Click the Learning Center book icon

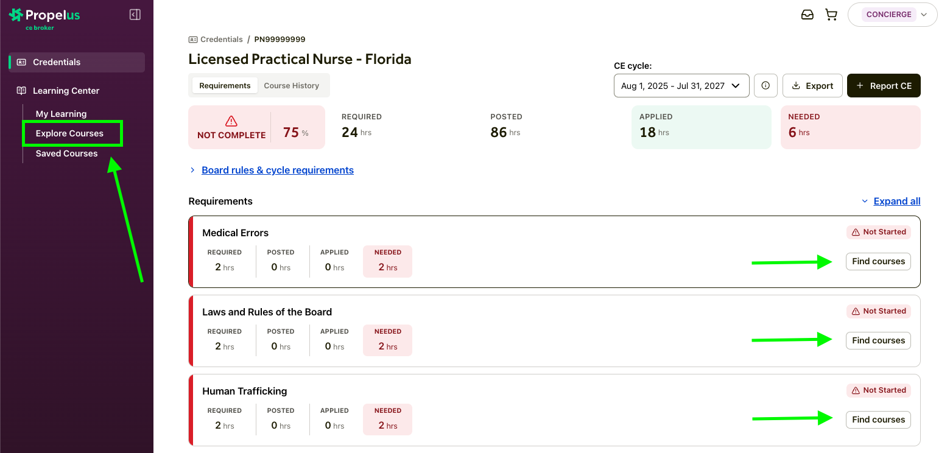point(21,91)
